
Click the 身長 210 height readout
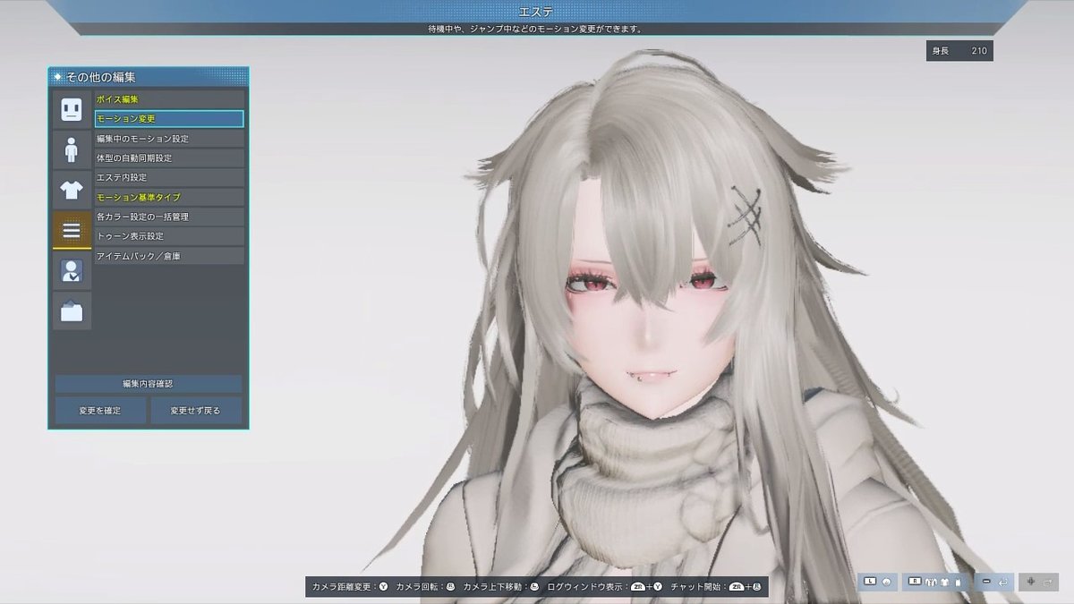tap(959, 51)
